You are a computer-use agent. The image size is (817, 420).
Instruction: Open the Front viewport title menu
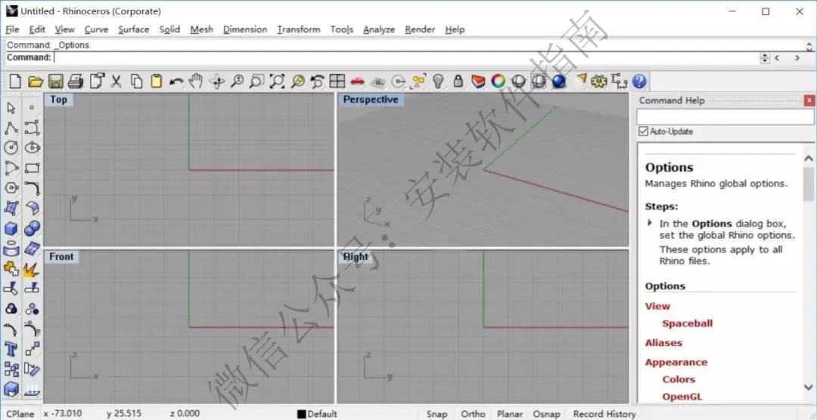(x=61, y=257)
